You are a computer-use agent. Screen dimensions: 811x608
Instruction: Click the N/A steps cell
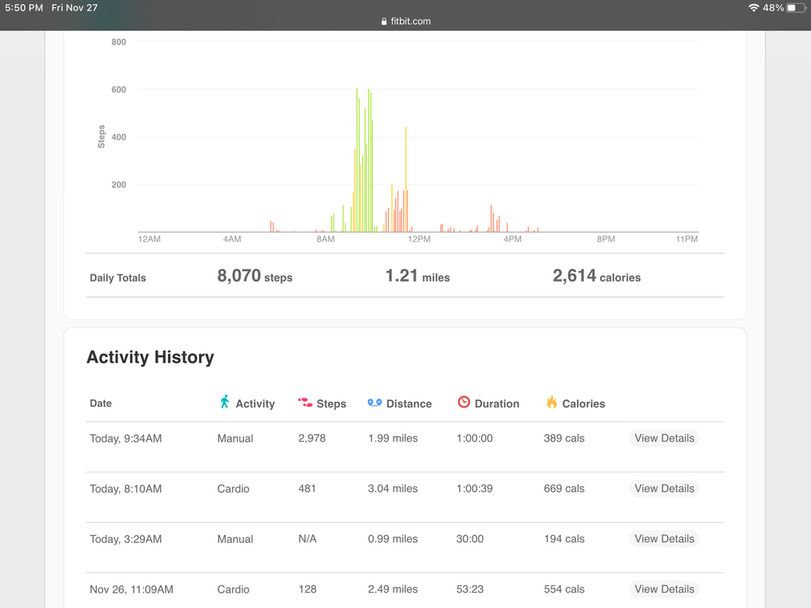[x=307, y=539]
